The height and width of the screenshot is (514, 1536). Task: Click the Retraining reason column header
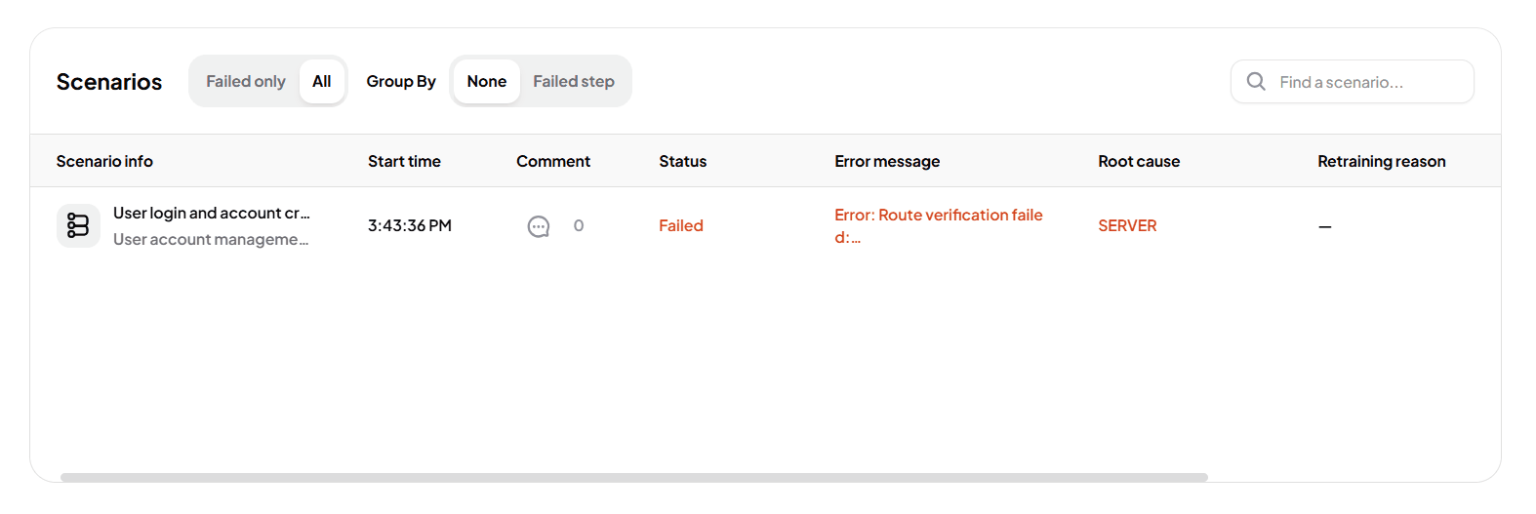point(1382,161)
